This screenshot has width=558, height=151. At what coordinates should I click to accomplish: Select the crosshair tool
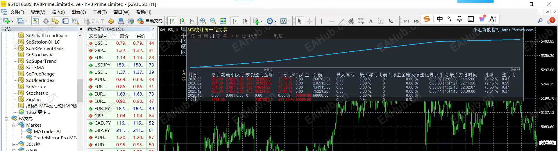tap(310, 21)
